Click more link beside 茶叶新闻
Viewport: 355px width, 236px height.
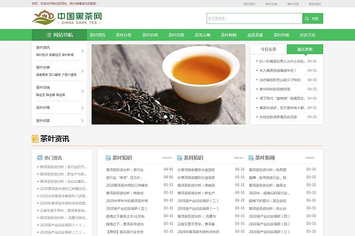[x=310, y=158]
